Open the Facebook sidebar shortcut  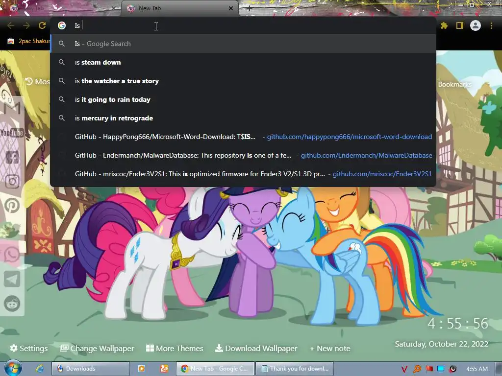(12, 157)
